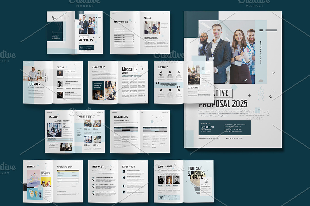Click the "THE FOUNDER" heading
310x206 pixels.
34,82
